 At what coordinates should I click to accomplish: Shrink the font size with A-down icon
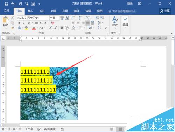[x=55, y=28]
